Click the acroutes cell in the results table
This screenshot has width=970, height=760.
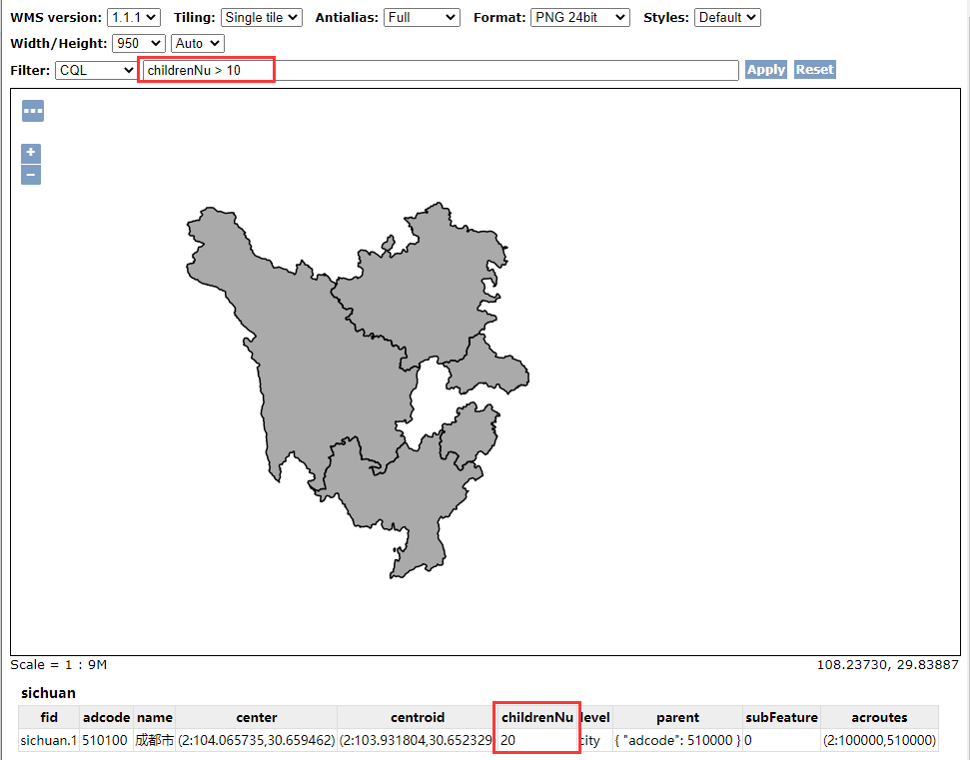[879, 740]
